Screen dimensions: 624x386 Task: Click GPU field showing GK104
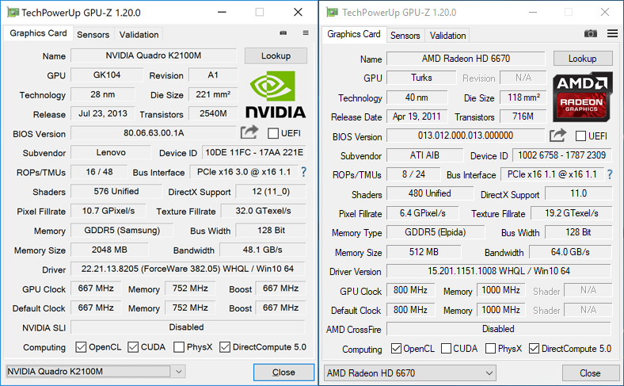coord(107,75)
